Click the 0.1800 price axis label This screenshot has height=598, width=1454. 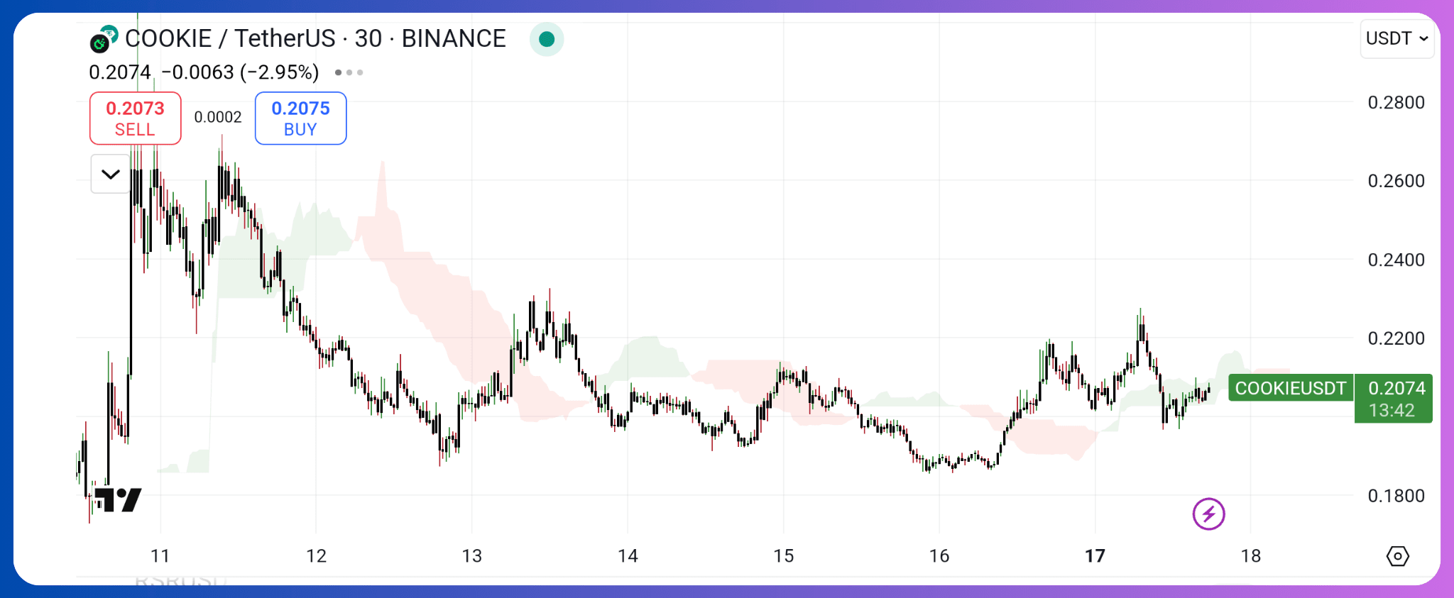coord(1396,496)
